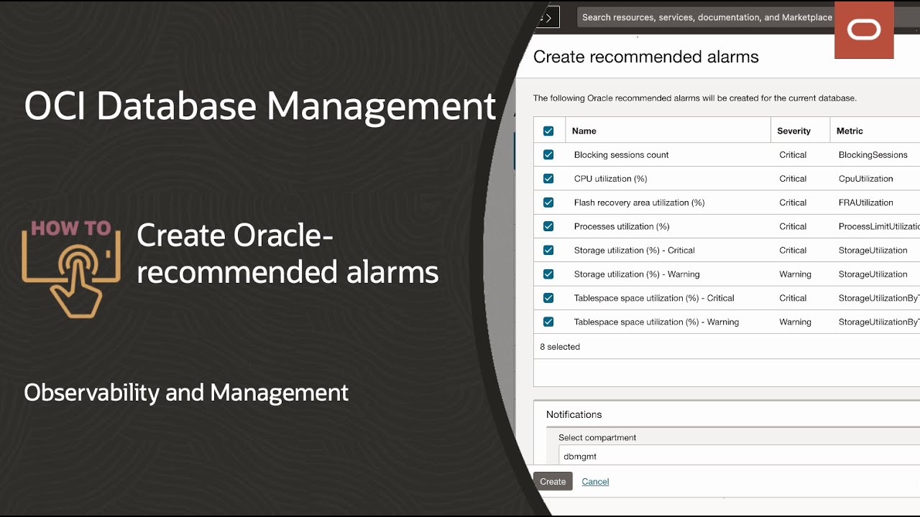
Task: Sort by the Severity column header
Action: [793, 131]
